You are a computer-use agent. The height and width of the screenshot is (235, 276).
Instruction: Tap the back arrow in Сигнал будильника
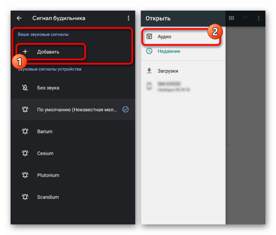point(19,18)
